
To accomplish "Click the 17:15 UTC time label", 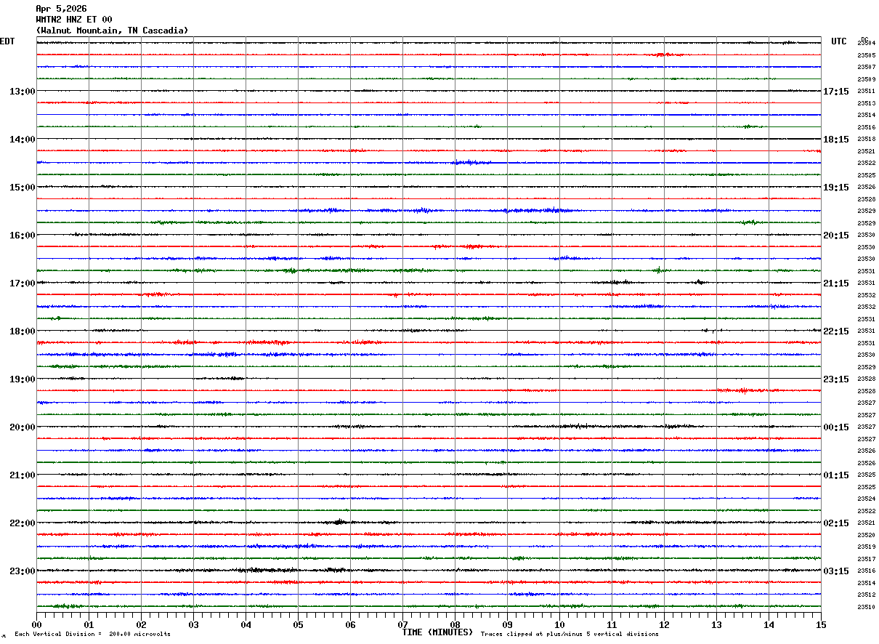I will pyautogui.click(x=836, y=92).
